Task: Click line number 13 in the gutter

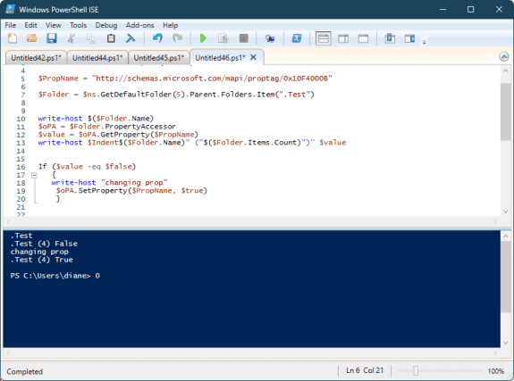Action: point(21,143)
